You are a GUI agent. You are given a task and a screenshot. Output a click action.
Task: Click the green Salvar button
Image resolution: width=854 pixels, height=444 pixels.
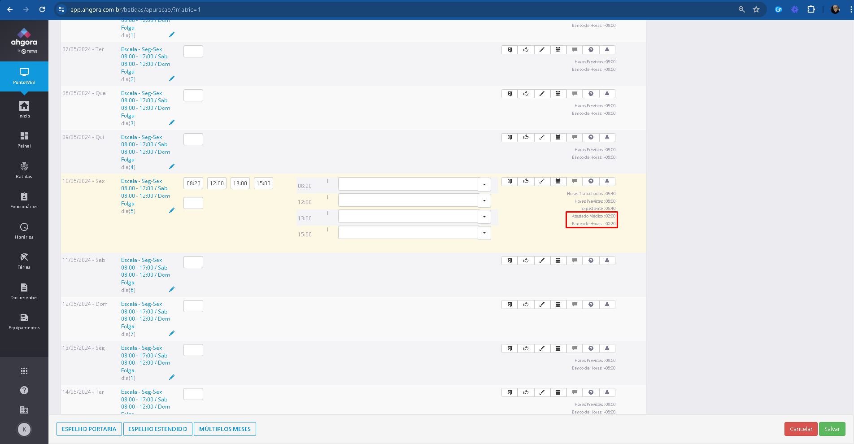[832, 429]
